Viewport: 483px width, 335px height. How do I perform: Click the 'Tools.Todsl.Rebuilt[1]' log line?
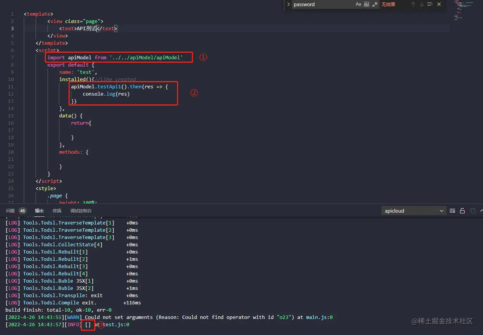click(x=72, y=252)
